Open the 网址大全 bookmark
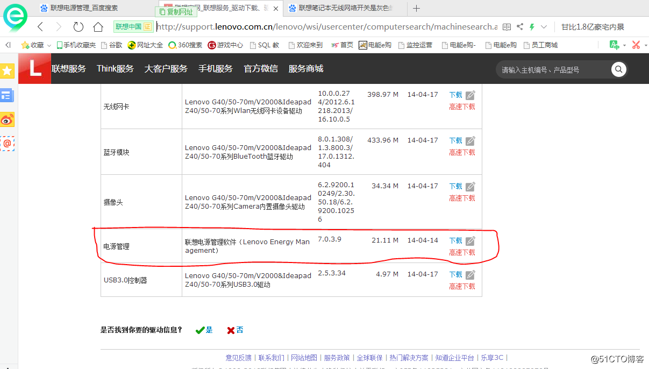This screenshot has height=369, width=649. click(x=145, y=45)
